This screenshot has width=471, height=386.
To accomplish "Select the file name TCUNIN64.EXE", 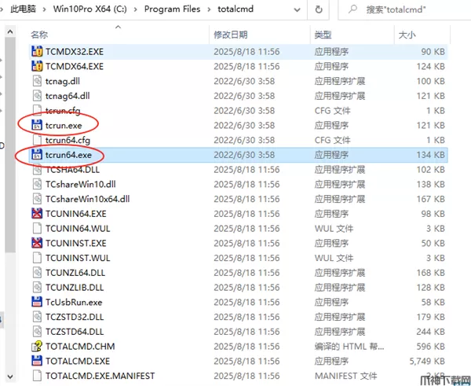I will pos(76,214).
